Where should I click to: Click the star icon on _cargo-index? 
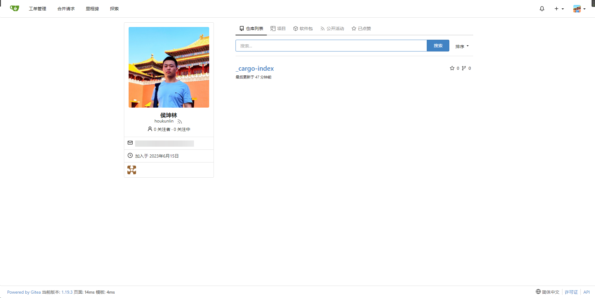coord(452,68)
